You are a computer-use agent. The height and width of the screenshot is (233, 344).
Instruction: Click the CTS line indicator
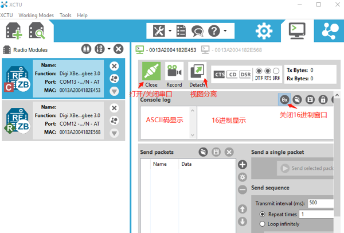coord(219,75)
